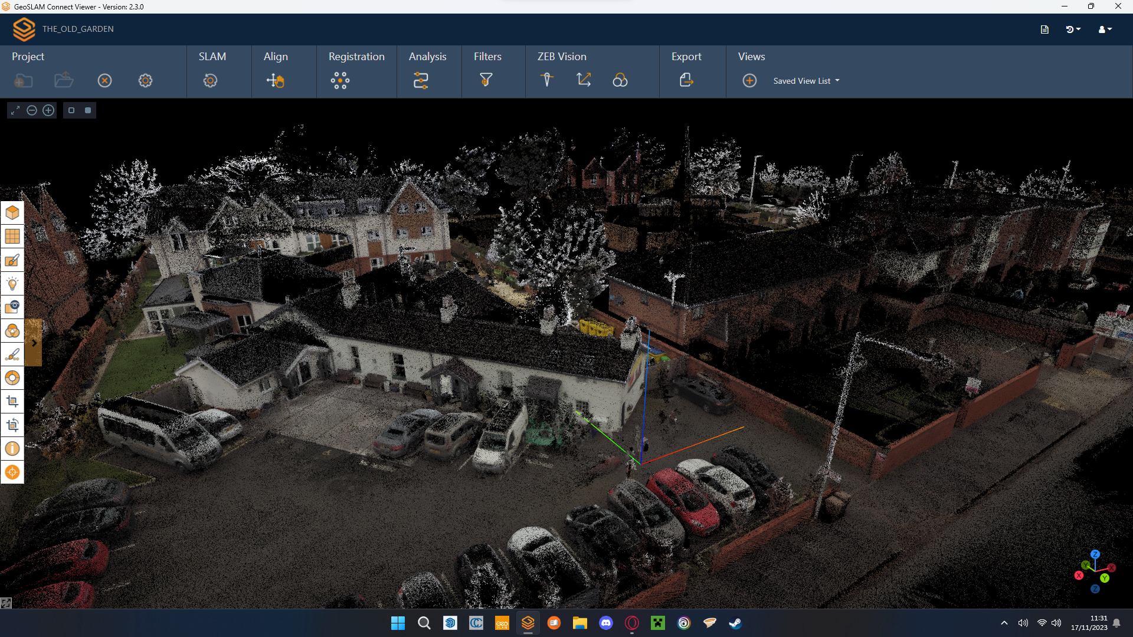Open the Align tool

pos(275,80)
